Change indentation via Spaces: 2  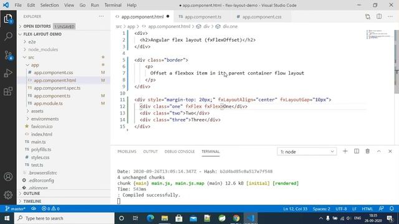321,209
